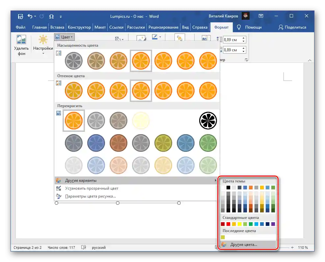This screenshot has width=325, height=262.
Task: Click the spelling check icon in status bar
Action: [x=84, y=248]
